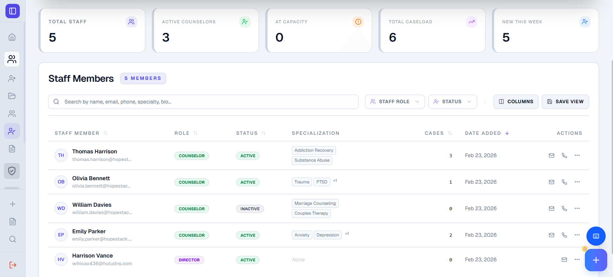Click Harrison Vance's email address
Viewport: 613px width, 277px height.
[x=102, y=264]
